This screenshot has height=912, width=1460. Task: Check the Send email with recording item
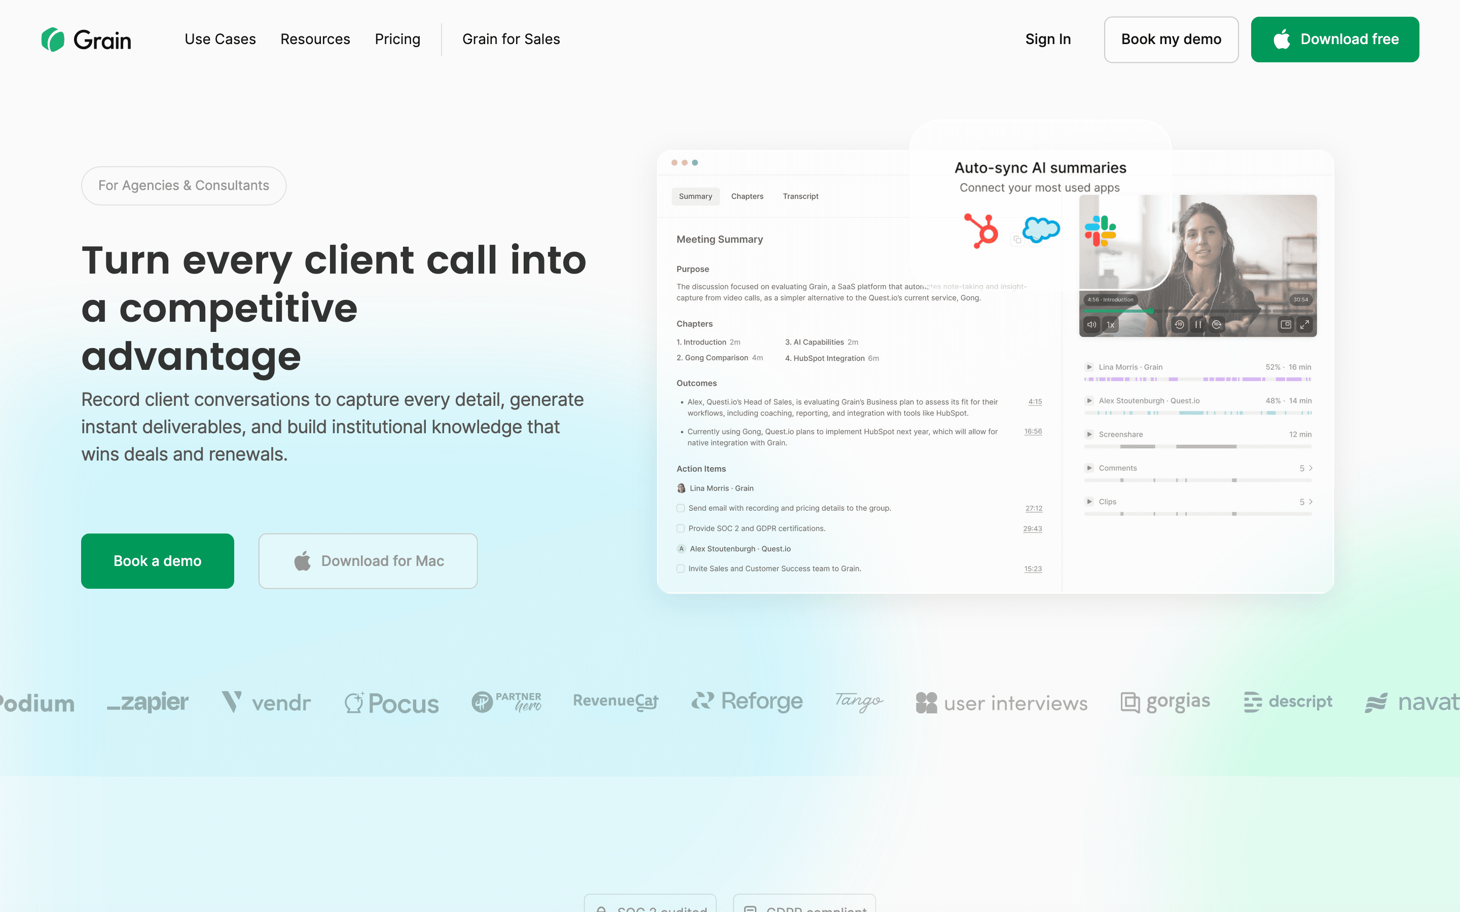[680, 509]
